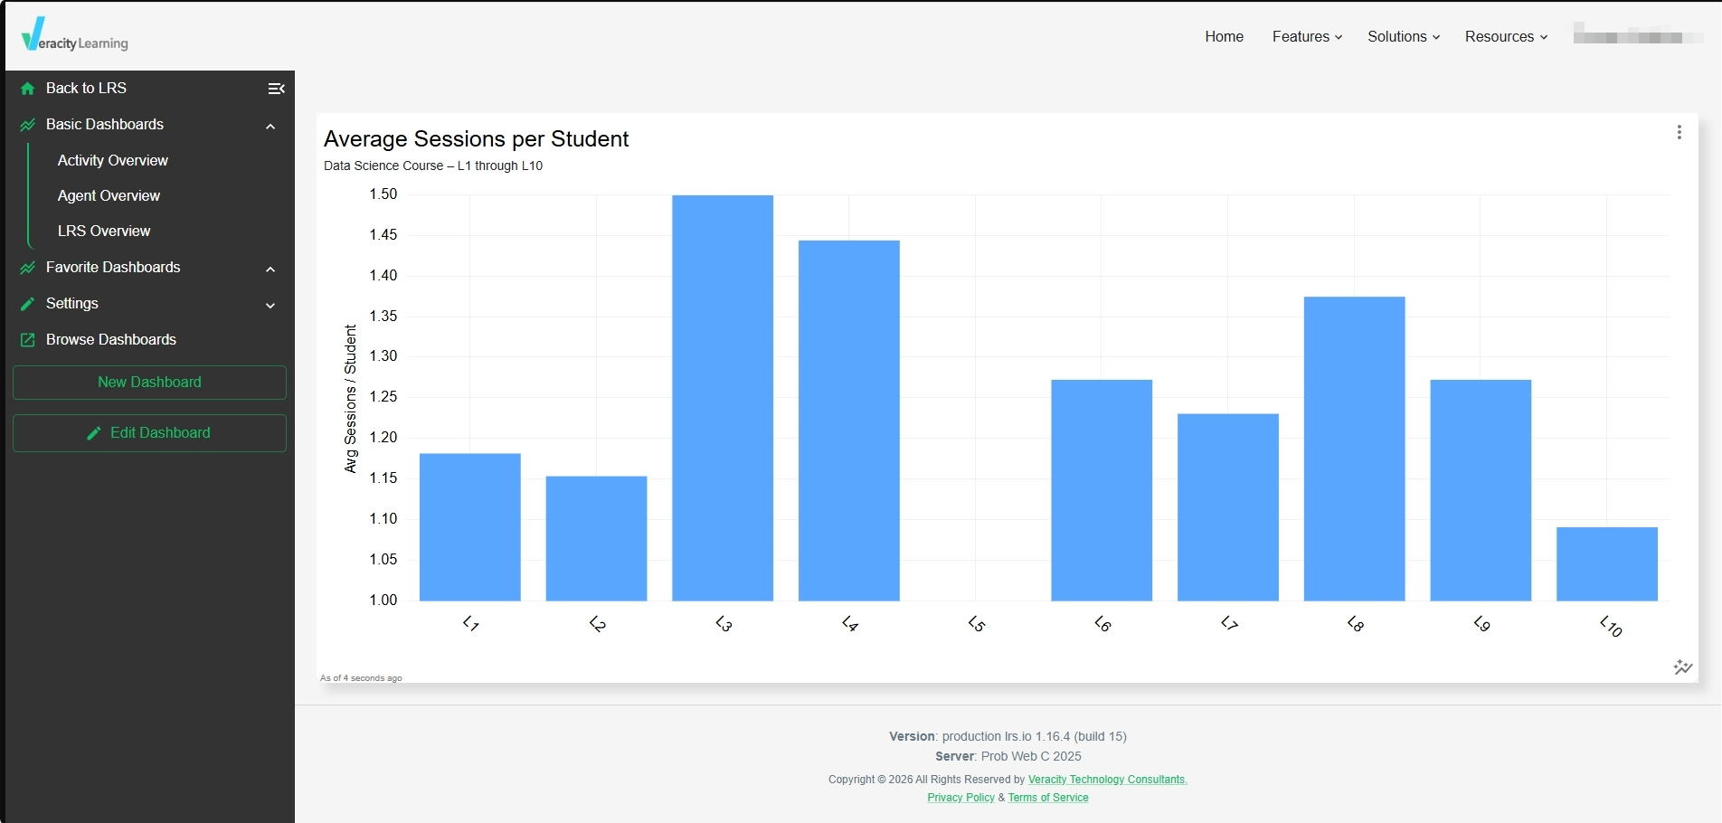The width and height of the screenshot is (1722, 823).
Task: Click the Browse Dashboards external link icon
Action: [28, 340]
